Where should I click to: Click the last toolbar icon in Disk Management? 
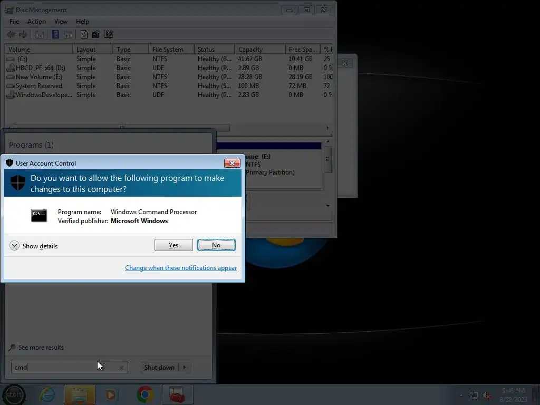[x=109, y=34]
